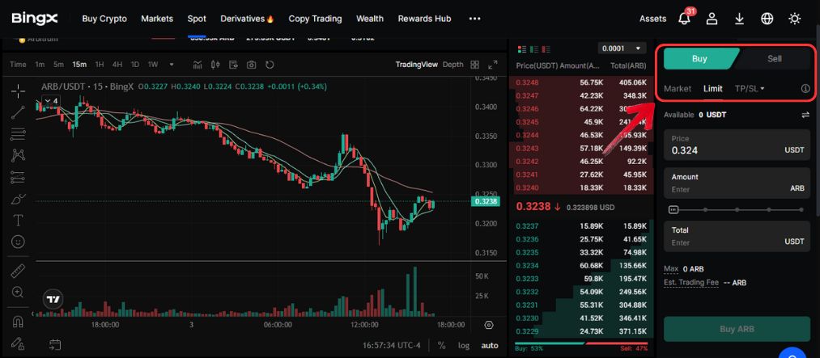The image size is (820, 358).
Task: Click the Price input field
Action: 737,145
